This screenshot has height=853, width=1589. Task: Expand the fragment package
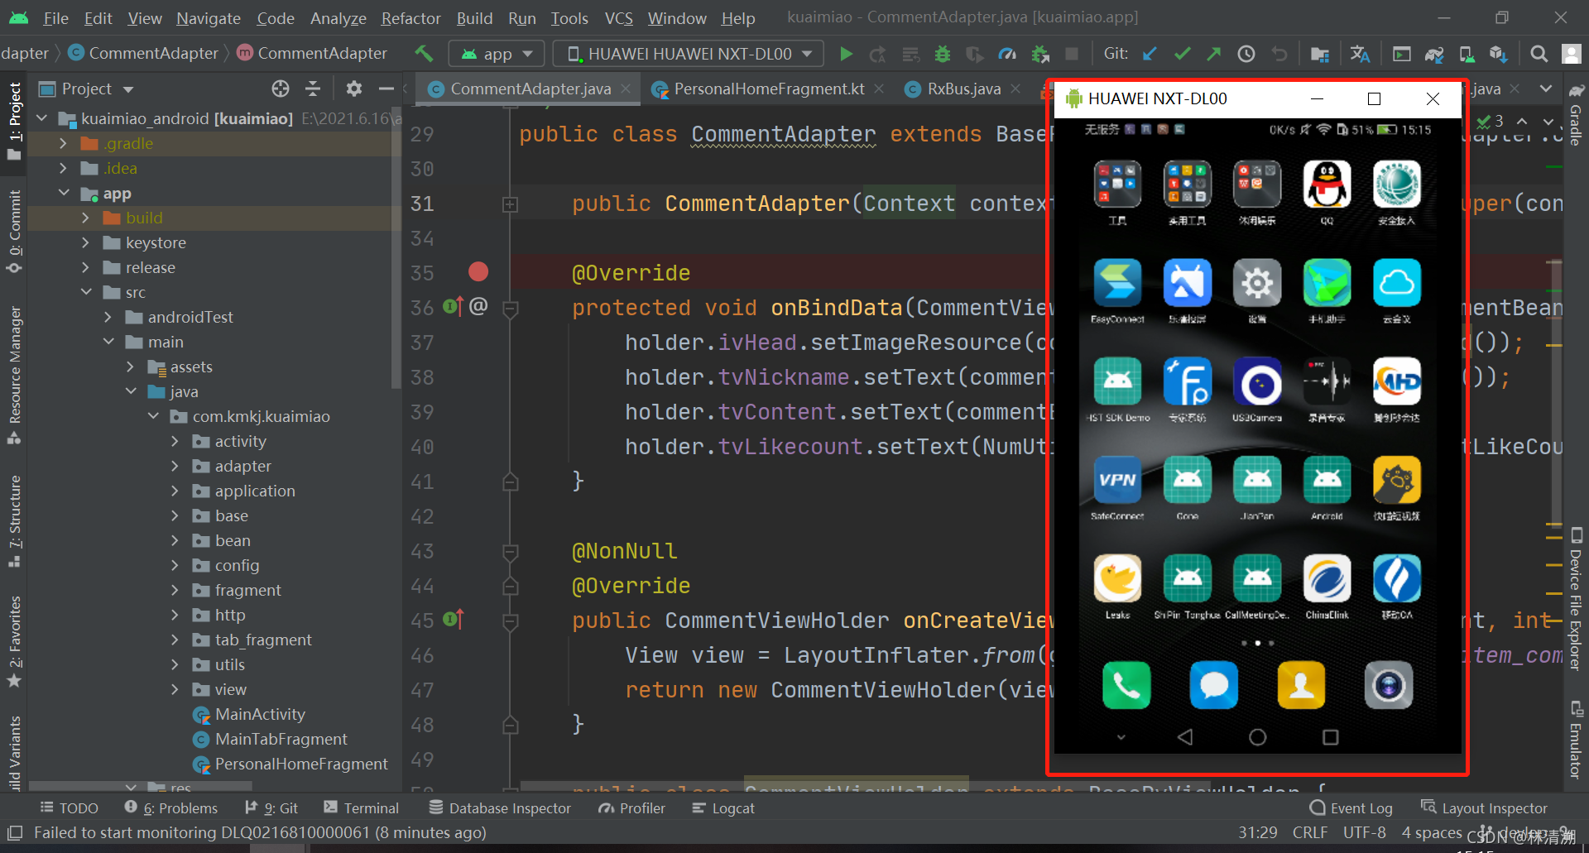(175, 590)
